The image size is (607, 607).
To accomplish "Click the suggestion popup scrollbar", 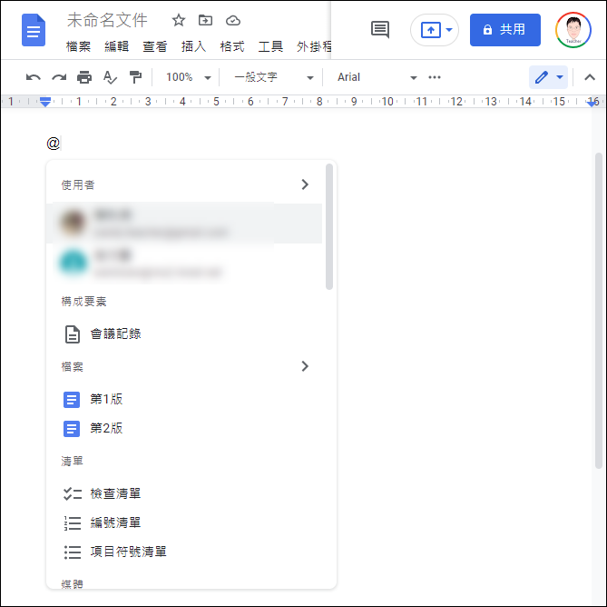I will (329, 227).
